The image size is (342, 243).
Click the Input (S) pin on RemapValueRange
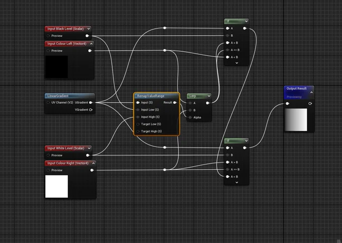click(138, 102)
